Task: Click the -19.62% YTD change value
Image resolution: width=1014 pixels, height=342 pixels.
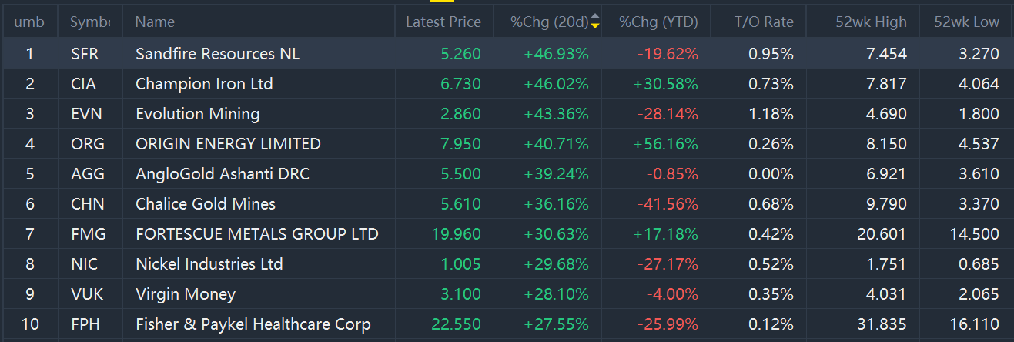Action: point(668,54)
